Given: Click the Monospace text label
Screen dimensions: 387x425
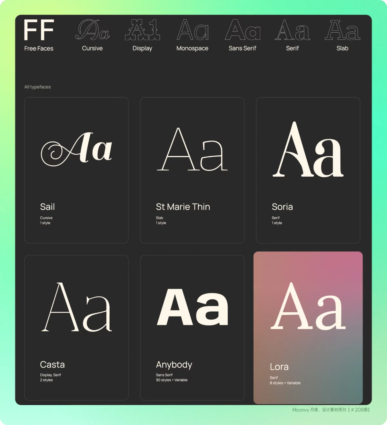Looking at the screenshot, I should click(x=192, y=48).
